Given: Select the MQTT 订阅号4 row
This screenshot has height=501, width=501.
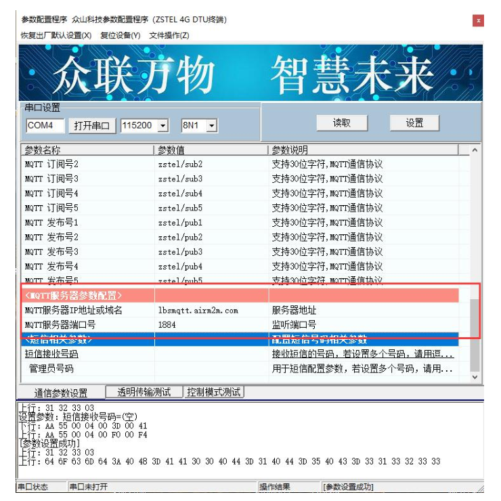Looking at the screenshot, I should pyautogui.click(x=240, y=194).
